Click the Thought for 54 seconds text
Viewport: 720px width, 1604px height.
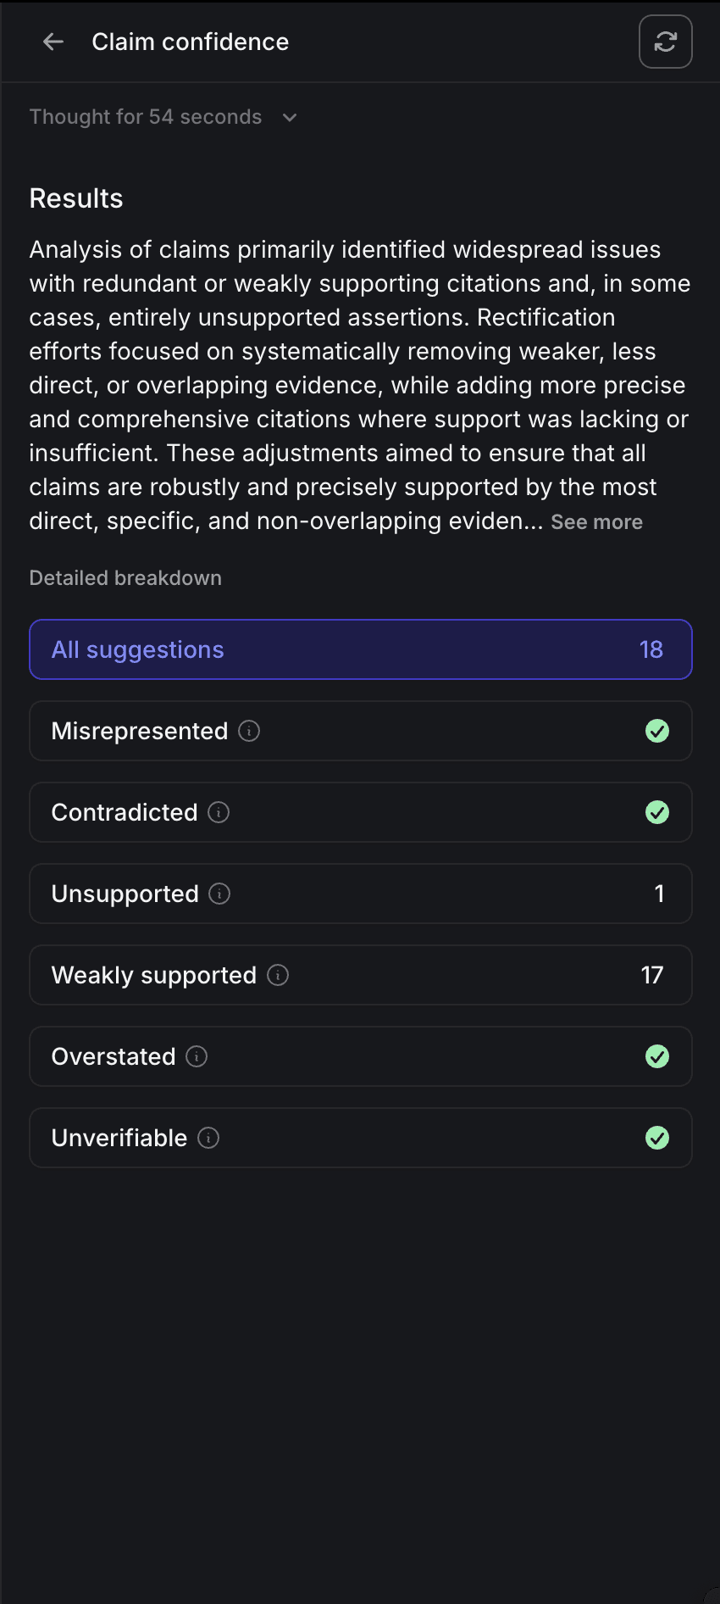click(146, 117)
